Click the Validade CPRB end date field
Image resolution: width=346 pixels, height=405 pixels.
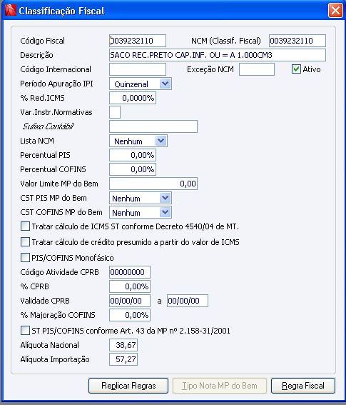188,301
